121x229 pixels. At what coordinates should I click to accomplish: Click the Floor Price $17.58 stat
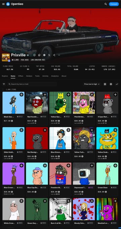pyautogui.click(x=8, y=68)
